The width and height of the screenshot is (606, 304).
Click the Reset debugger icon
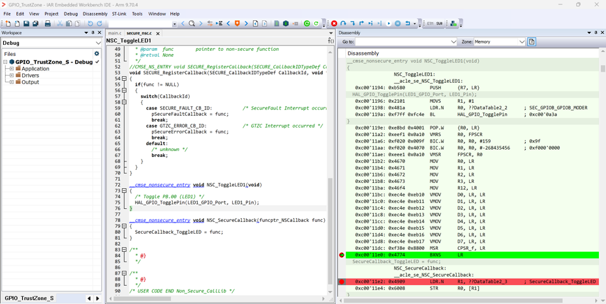point(407,23)
